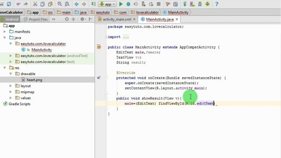
Task: Expand easytuto.com.lovecalculator (test) package
Action: click(x=11, y=61)
